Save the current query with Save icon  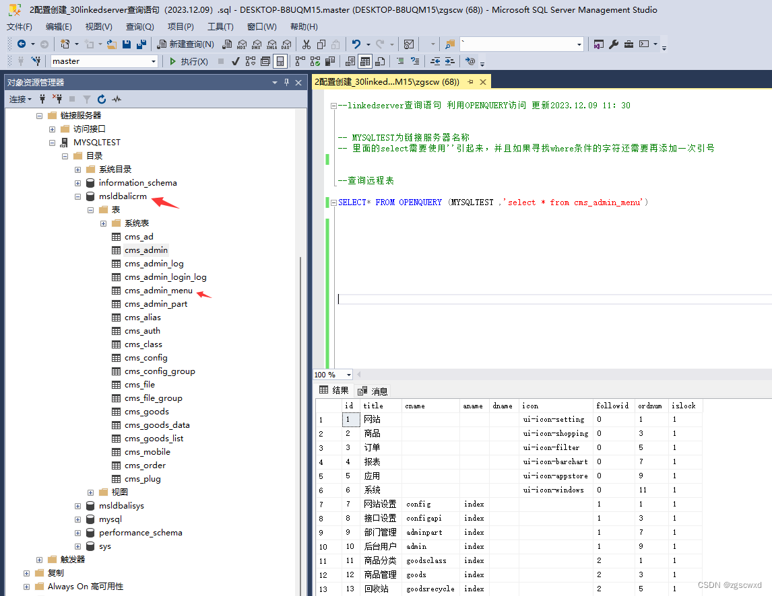tap(127, 44)
